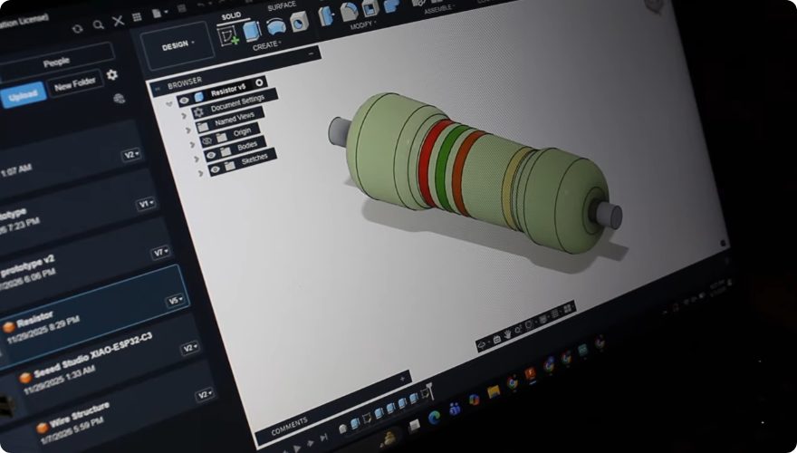
Task: Expand Named Views in browser
Action: [188, 130]
